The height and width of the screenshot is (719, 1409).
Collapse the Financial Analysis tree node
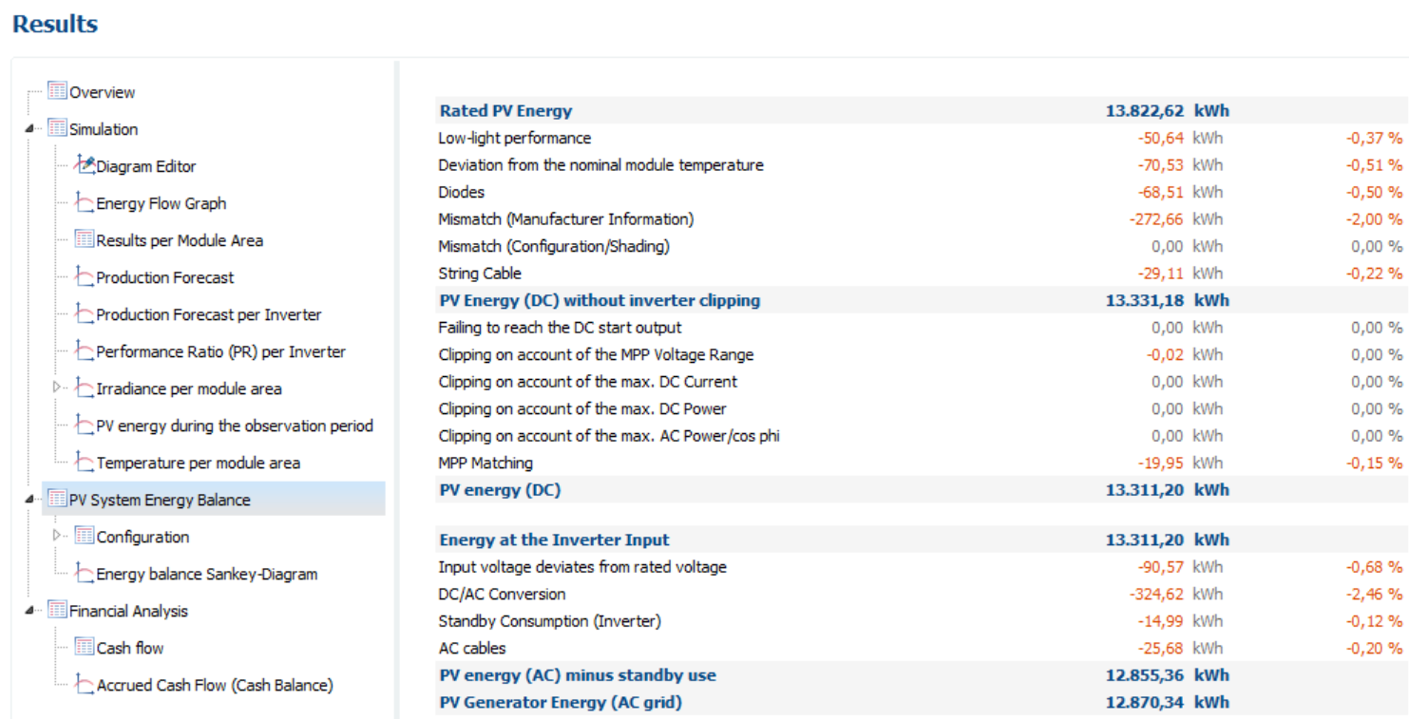[30, 611]
